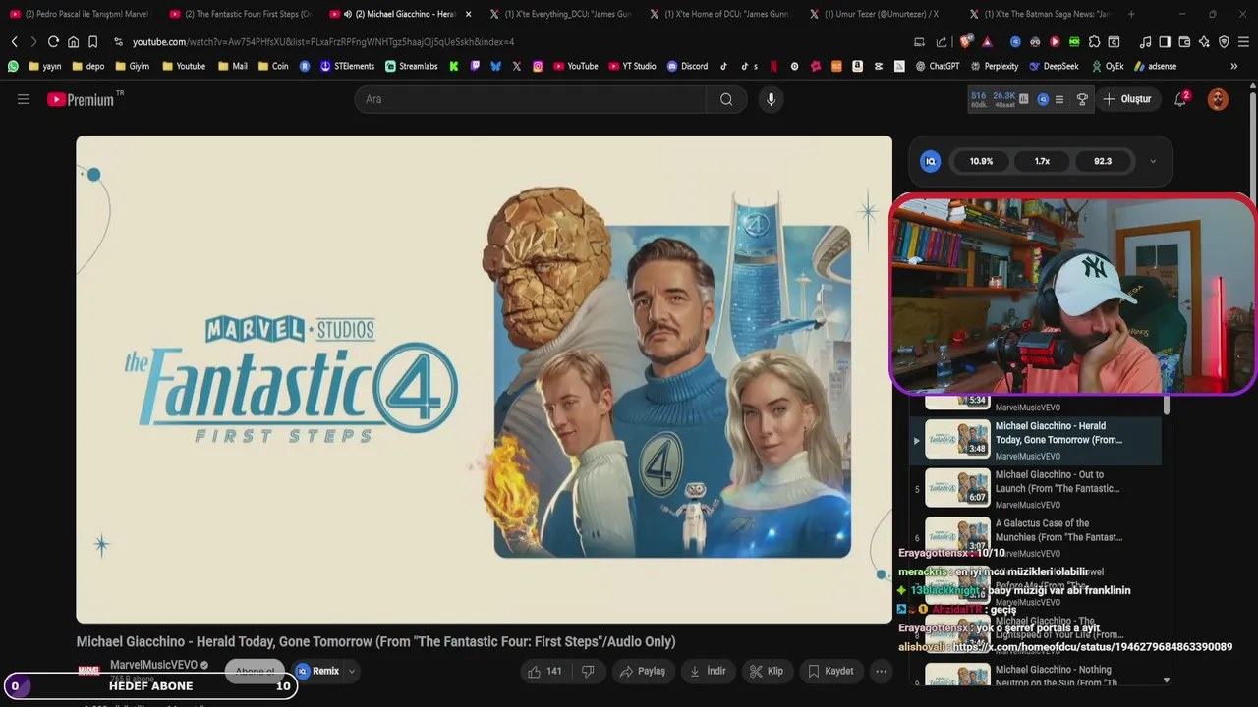
Task: Click the İndir download button
Action: click(x=708, y=671)
